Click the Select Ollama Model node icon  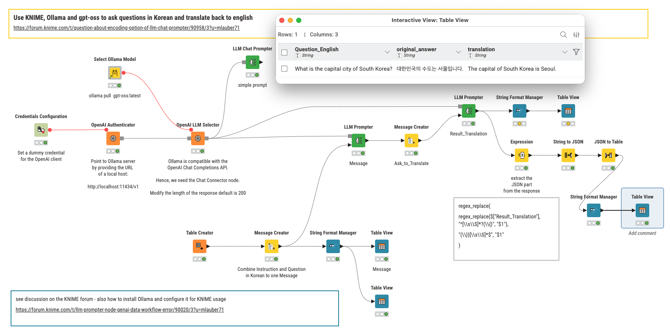115,73
